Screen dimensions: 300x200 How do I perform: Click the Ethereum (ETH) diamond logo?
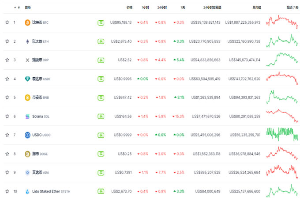tap(27, 41)
